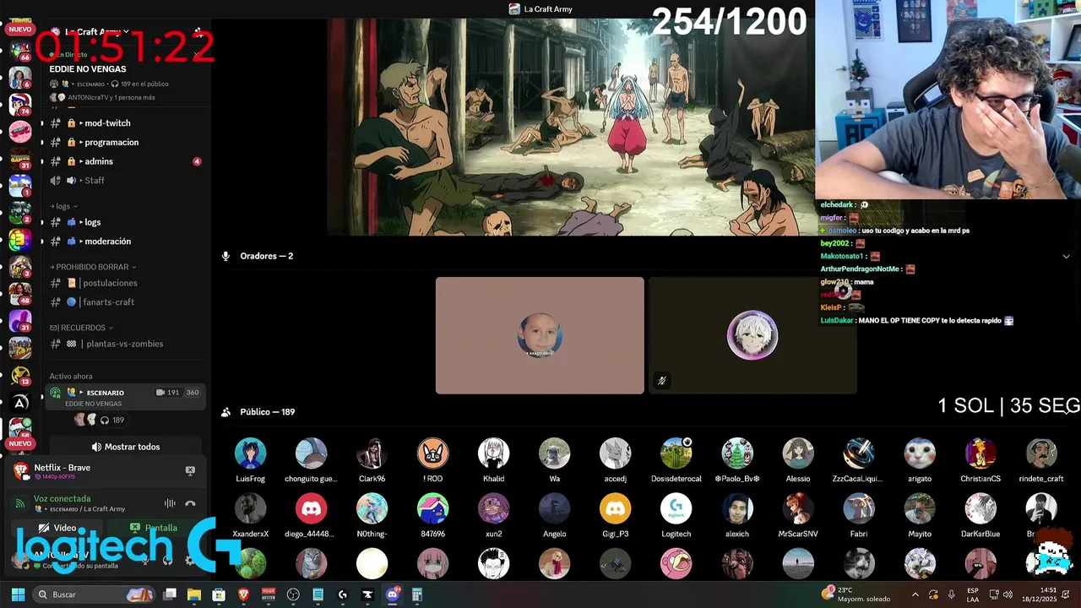Click the speaker tile with boy avatar
The height and width of the screenshot is (608, 1081).
coord(540,335)
